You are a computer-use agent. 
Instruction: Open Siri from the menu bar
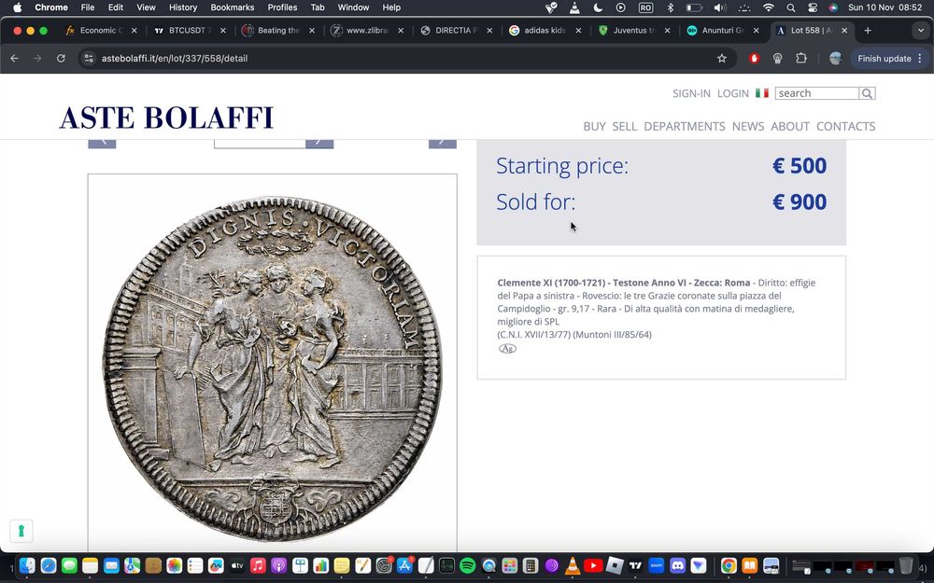pos(833,7)
